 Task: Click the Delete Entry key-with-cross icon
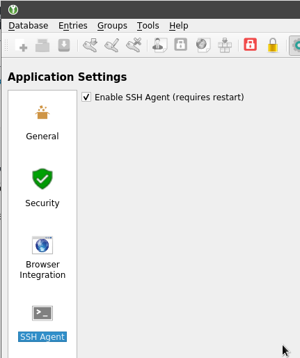coord(134,45)
